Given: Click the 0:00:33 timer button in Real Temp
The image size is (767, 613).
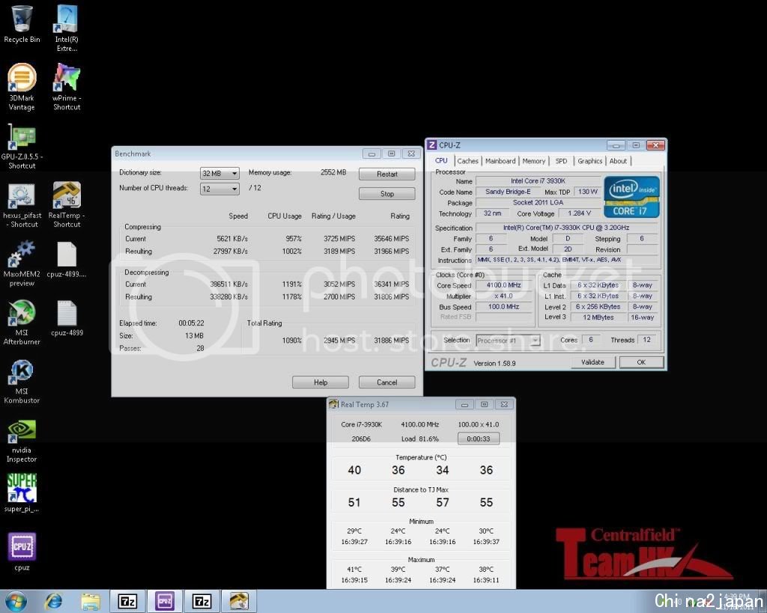Looking at the screenshot, I should click(x=479, y=439).
